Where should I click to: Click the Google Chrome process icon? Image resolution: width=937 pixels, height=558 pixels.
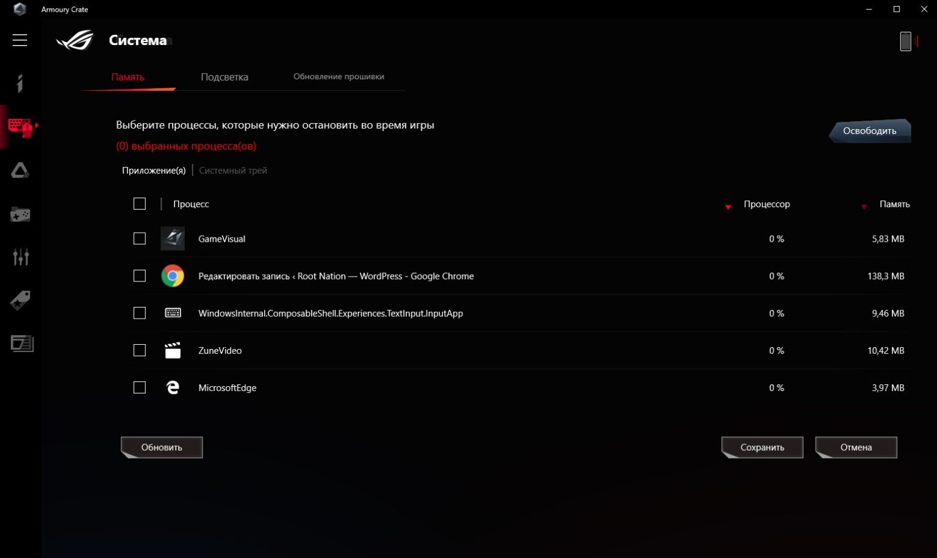tap(173, 276)
